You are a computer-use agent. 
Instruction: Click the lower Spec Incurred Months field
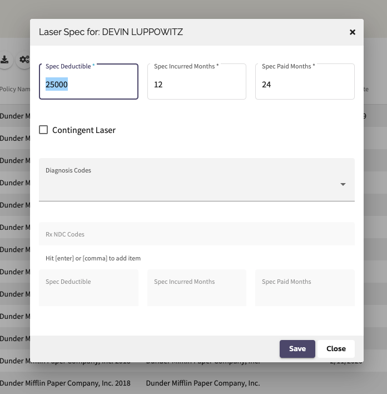[x=197, y=288]
